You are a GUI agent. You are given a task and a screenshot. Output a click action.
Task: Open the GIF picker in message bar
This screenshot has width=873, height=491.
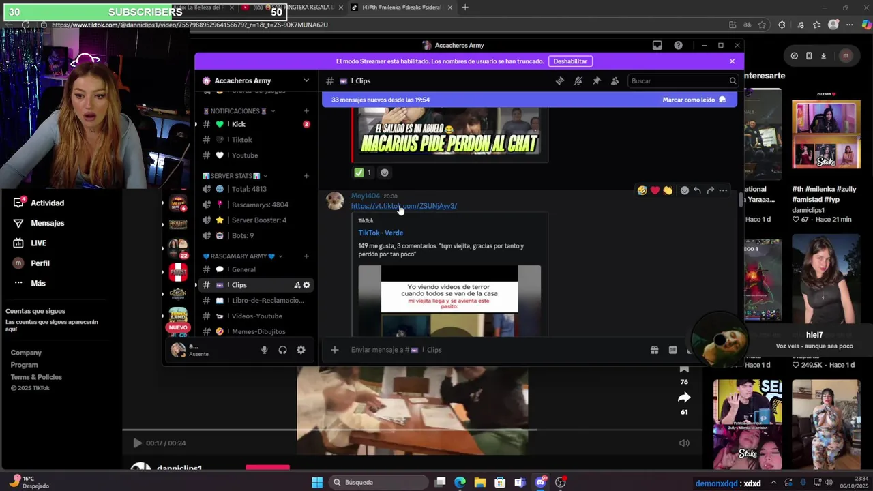[x=672, y=350]
